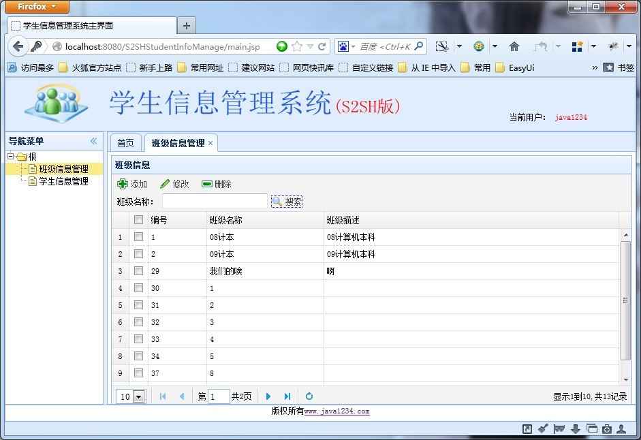Click the 班级名称 search input field
The image size is (641, 440).
(215, 201)
